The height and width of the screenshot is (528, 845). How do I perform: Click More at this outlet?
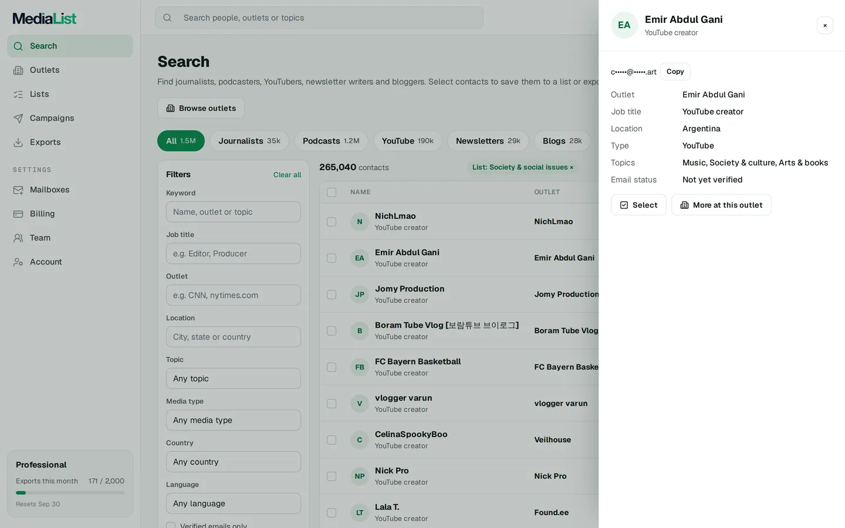[721, 205]
